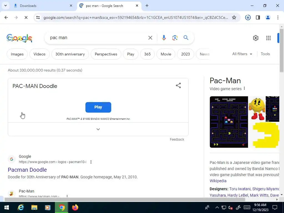Go to the Google logo homepage
Screen dimensions: 284x213
click(19, 38)
